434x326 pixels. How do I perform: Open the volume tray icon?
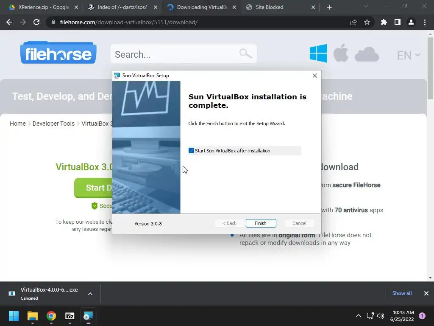pos(381,316)
